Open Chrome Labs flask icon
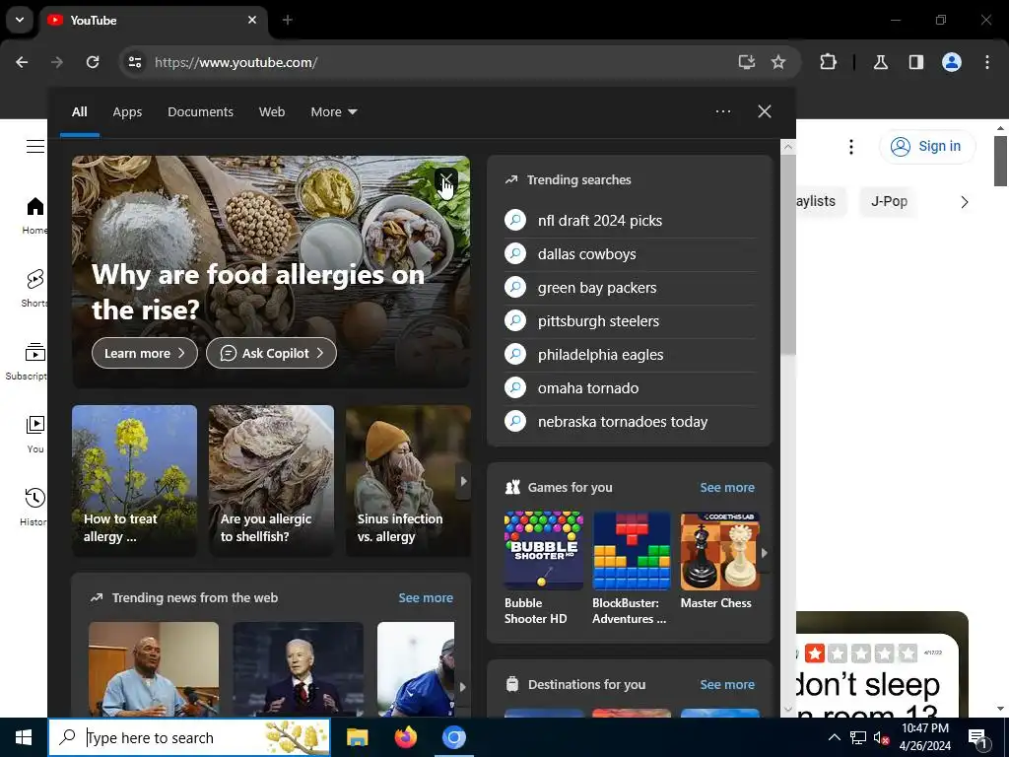The image size is (1009, 757). tap(881, 62)
